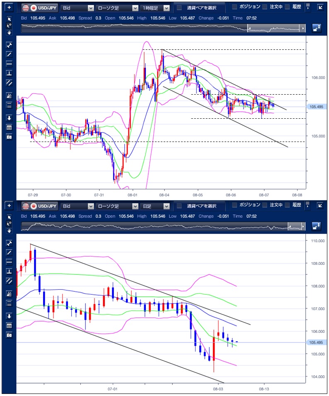Open the Bid price type dropdown in top chart
The width and height of the screenshot is (329, 396).
(x=77, y=8)
